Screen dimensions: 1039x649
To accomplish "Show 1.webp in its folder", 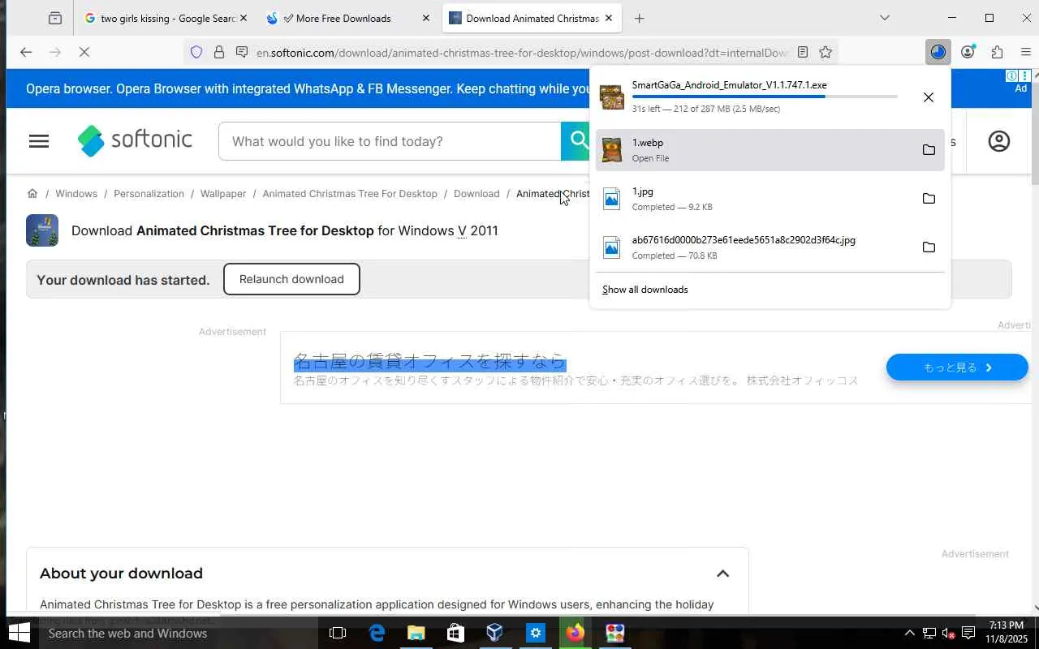I will click(929, 149).
